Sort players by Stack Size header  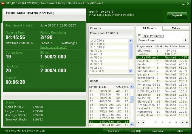point(171,46)
